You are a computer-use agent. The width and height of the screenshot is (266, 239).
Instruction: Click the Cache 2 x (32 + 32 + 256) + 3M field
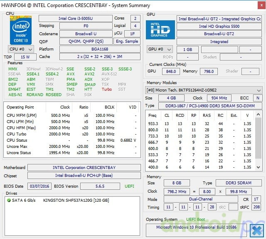[x=100, y=57]
